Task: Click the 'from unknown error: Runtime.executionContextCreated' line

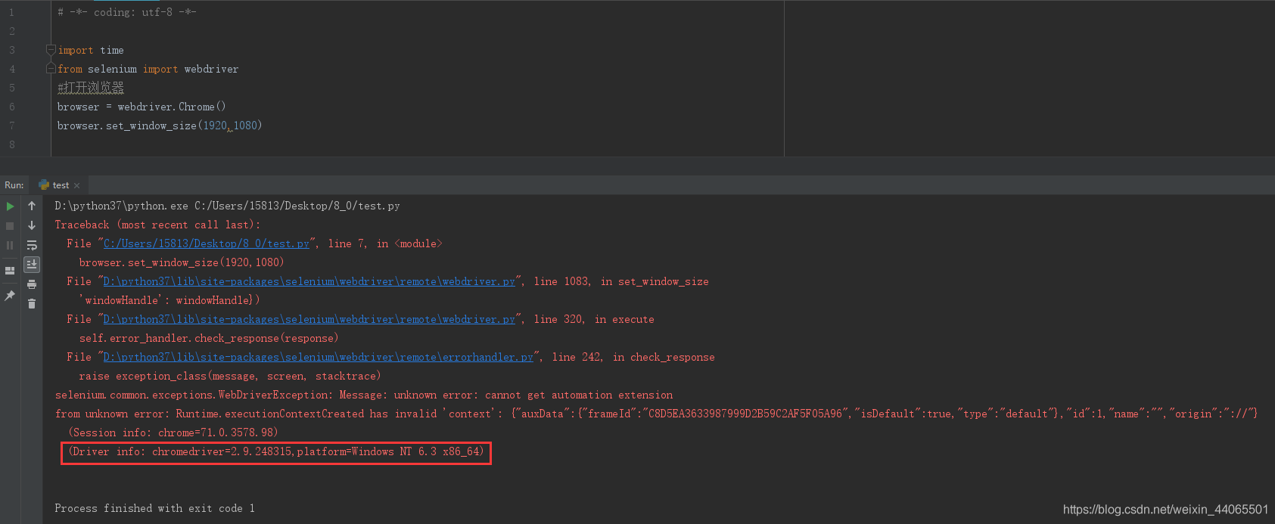Action: tap(656, 414)
